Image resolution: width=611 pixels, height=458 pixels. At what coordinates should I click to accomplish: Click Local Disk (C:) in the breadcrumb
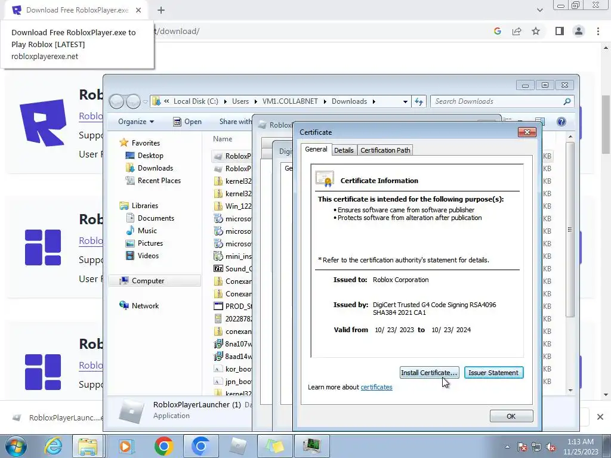[196, 101]
